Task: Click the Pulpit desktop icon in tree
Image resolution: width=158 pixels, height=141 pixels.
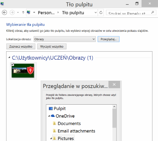Action: pos(51,109)
